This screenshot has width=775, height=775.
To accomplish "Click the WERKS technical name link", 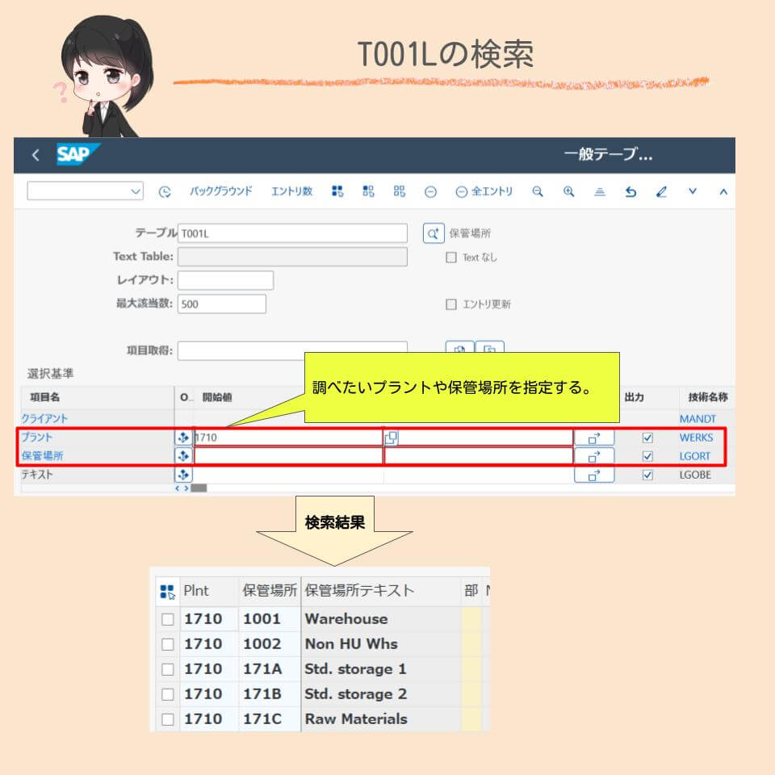I will (x=698, y=437).
